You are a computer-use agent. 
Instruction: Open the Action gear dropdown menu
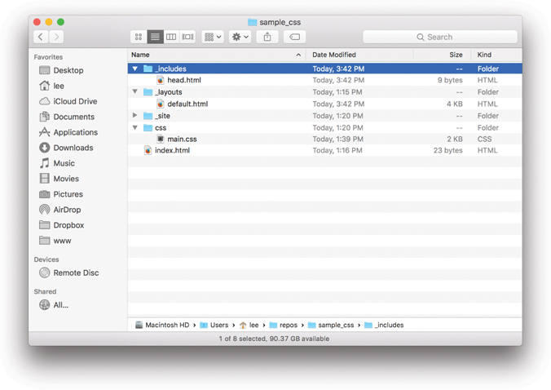[240, 37]
